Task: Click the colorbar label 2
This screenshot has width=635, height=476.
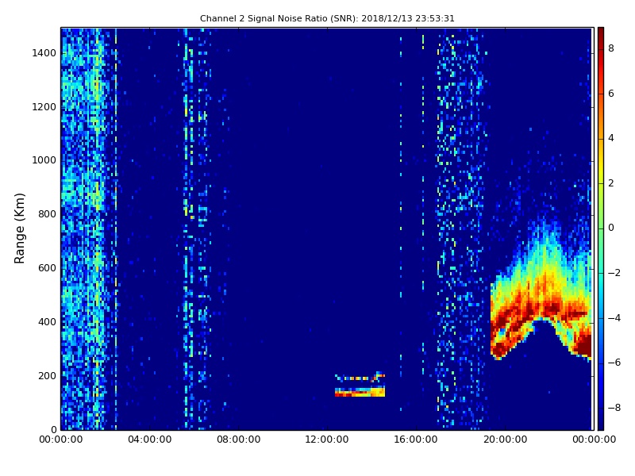Action: click(611, 183)
